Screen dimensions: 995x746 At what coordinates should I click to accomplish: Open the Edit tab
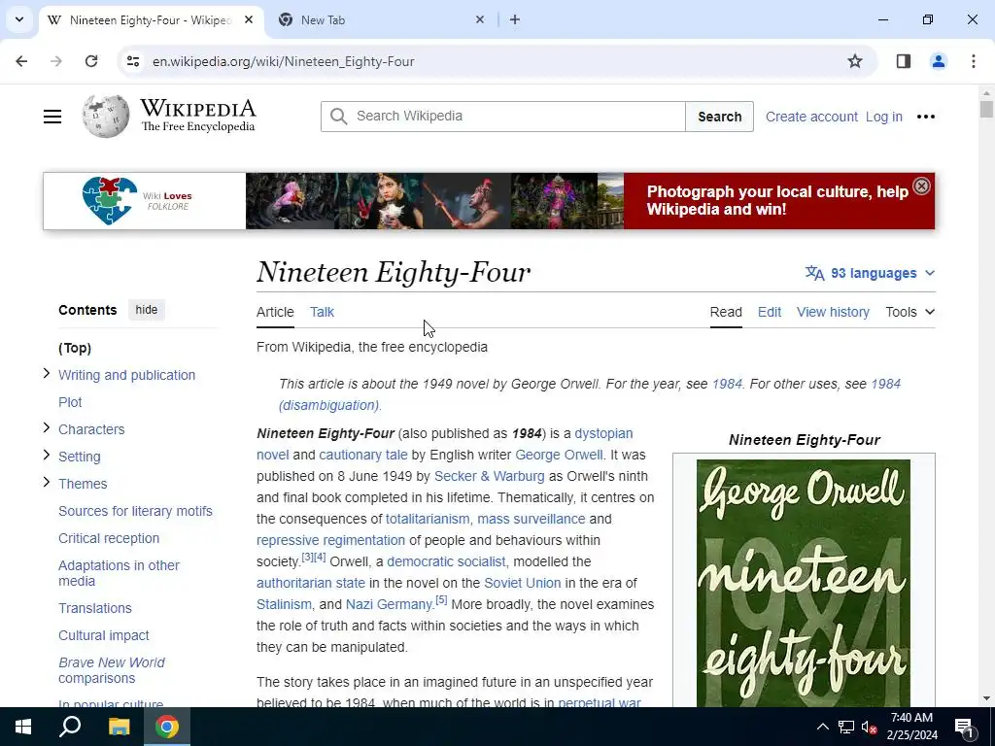pos(770,312)
